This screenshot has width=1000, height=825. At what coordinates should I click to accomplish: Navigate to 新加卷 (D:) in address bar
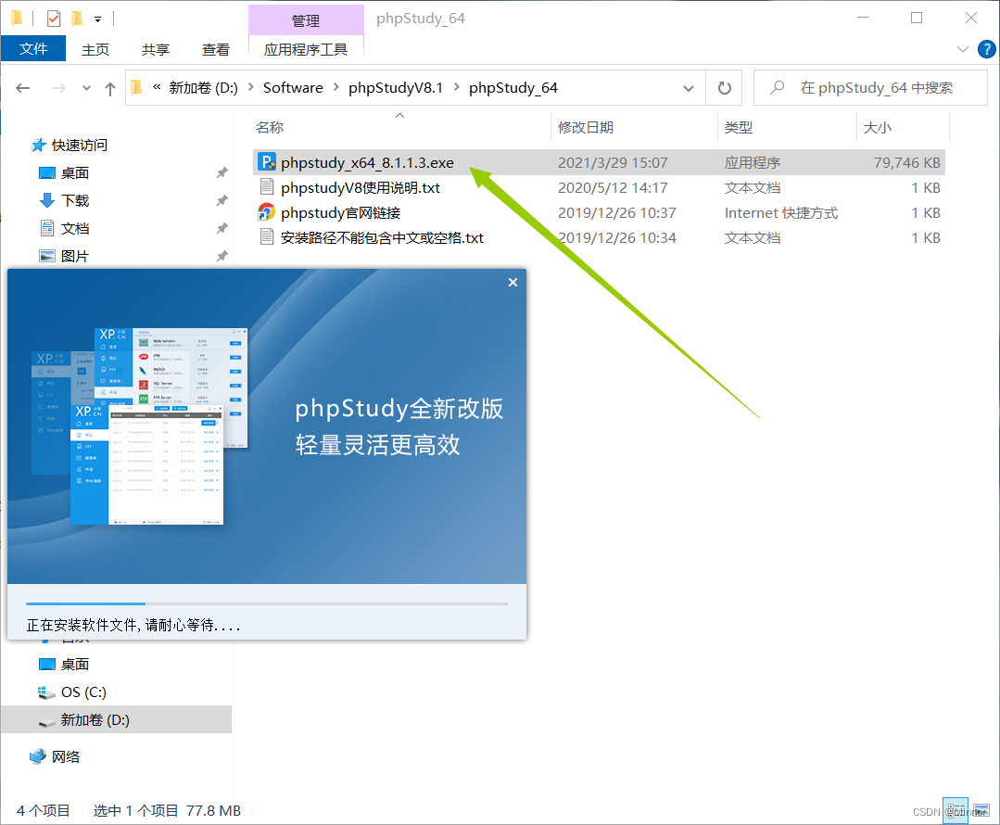coord(203,88)
